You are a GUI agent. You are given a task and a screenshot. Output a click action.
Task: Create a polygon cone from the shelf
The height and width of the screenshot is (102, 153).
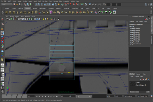tap(18, 12)
